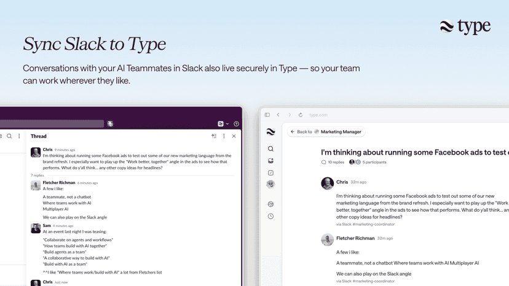Image resolution: width=509 pixels, height=286 pixels.
Task: Open inbox icon in Type sidebar
Action: [270, 161]
